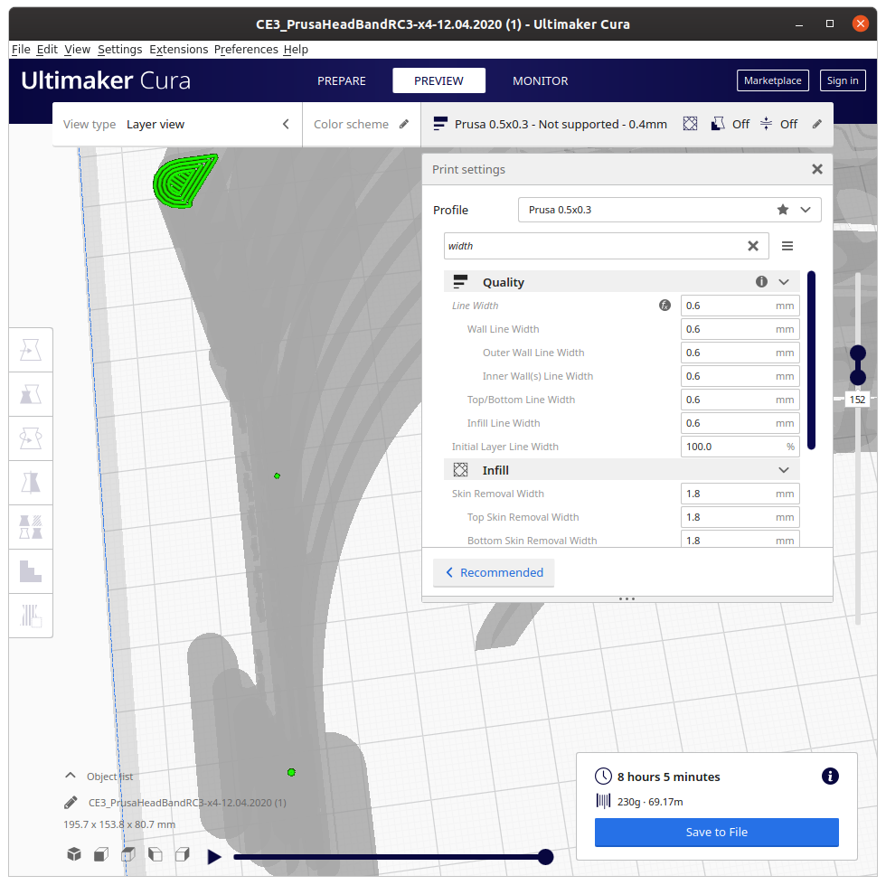Select the Mirror tool in the sidebar
The width and height of the screenshot is (886, 885).
(31, 482)
